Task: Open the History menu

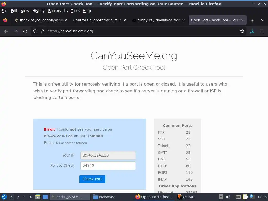Action: 39,11
